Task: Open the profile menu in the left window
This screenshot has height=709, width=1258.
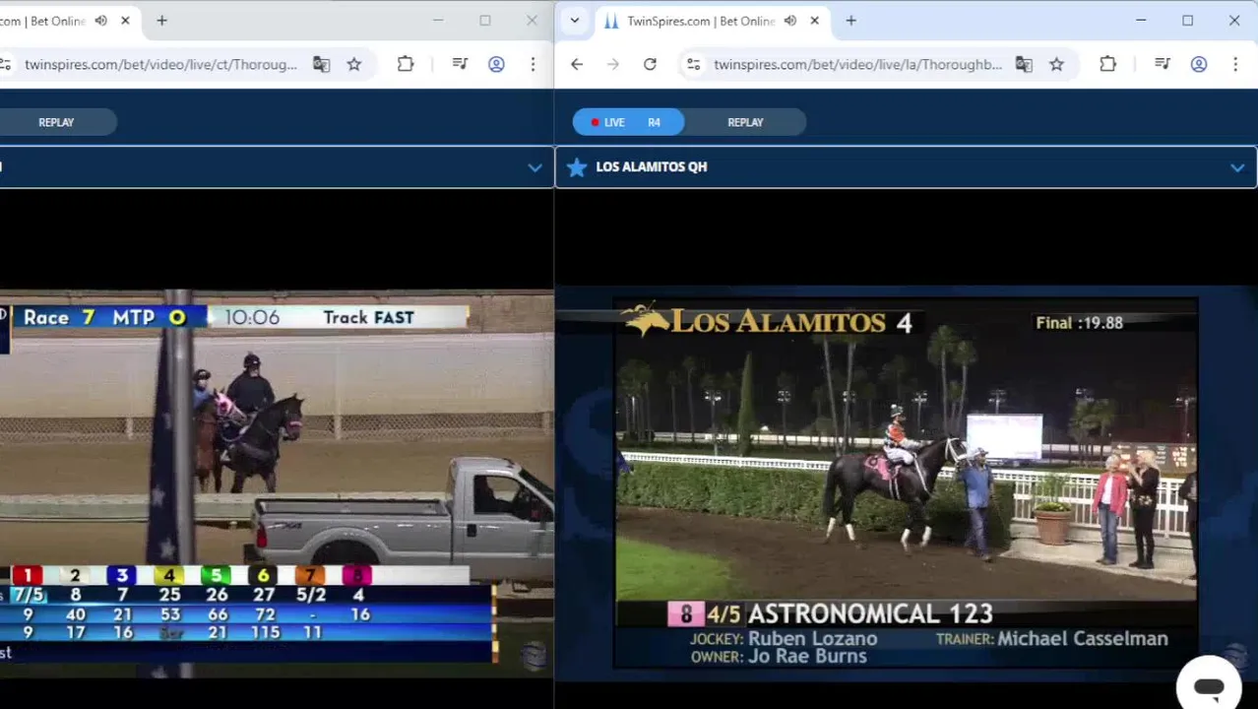Action: tap(496, 64)
